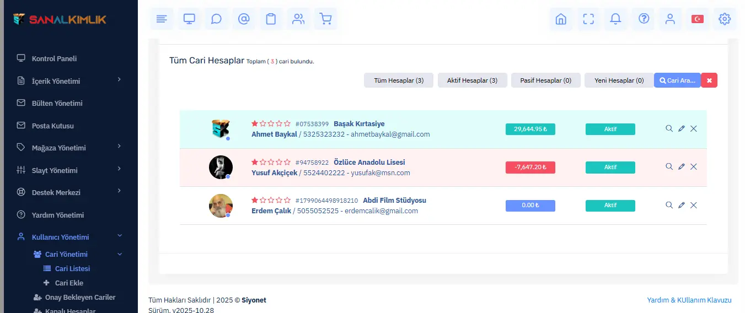Click the Cari Ara search button
The image size is (745, 313).
[677, 80]
